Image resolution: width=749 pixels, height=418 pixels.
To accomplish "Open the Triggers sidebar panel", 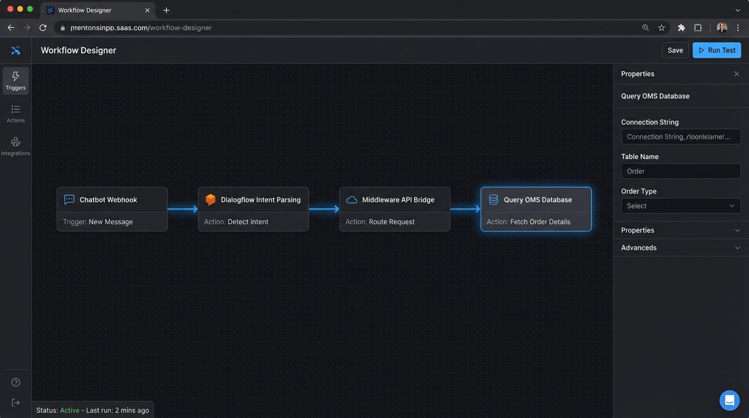I will pyautogui.click(x=16, y=81).
